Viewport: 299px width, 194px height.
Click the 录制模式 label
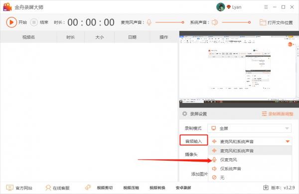(193, 128)
